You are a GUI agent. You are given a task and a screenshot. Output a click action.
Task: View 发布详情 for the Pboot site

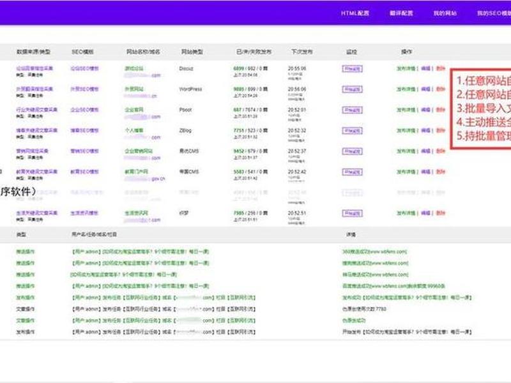click(406, 110)
